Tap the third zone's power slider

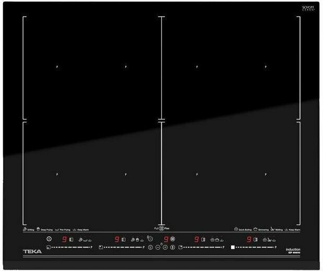pos(202,247)
